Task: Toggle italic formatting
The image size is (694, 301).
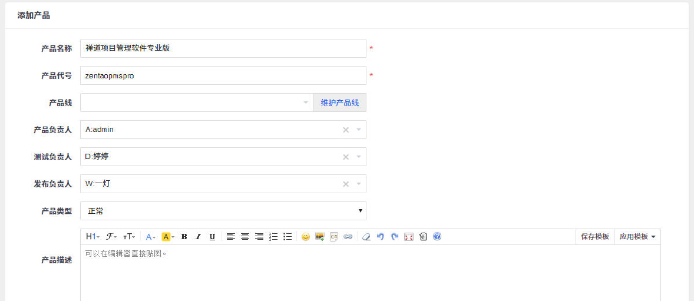Action: point(199,237)
